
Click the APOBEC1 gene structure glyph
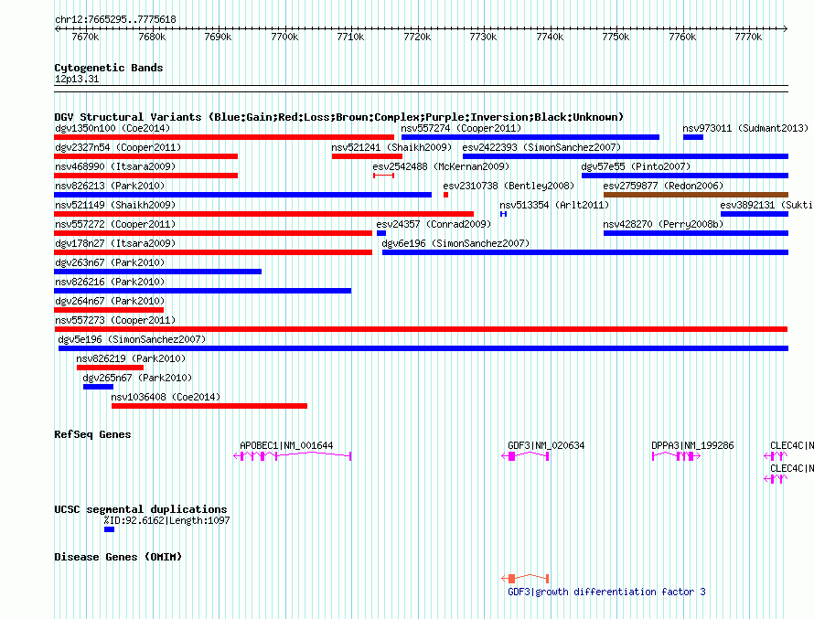(x=293, y=456)
